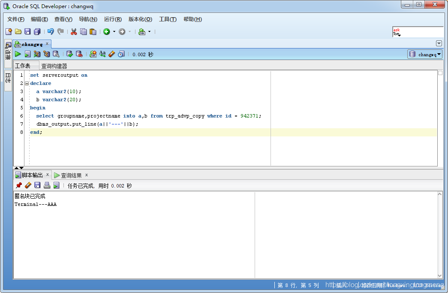The image size is (448, 293).
Task: Open unshared SQL worksheet icon
Action: point(93,54)
